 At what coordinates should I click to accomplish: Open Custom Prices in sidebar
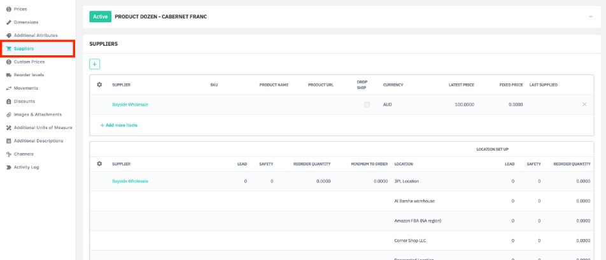29,62
